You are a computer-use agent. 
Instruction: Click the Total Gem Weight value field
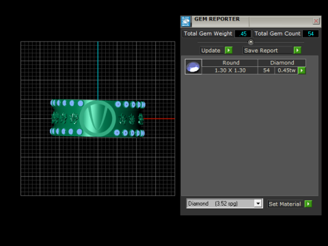(243, 33)
